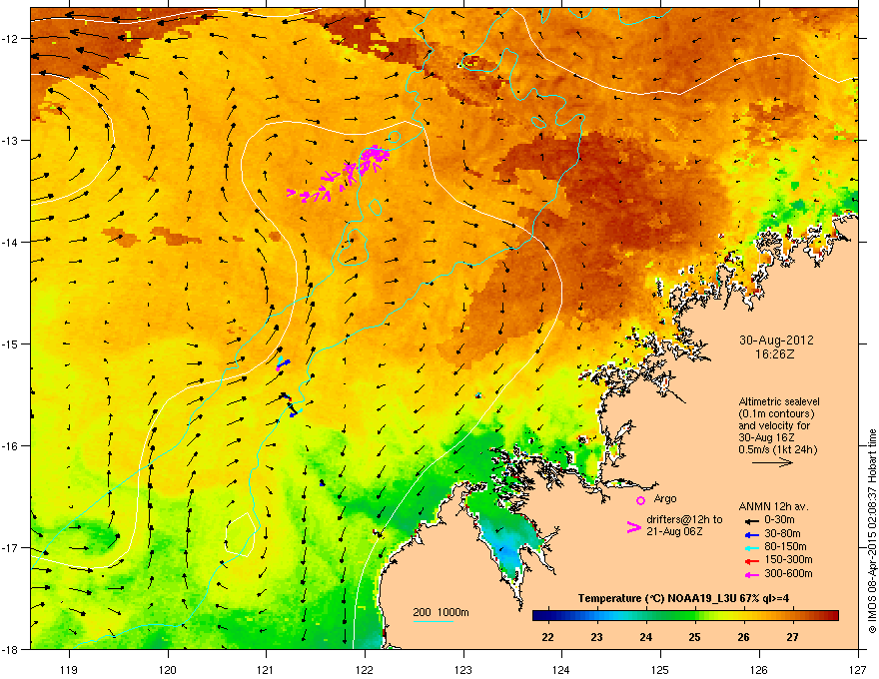The height and width of the screenshot is (679, 879).
Task: Select the date label '30-Aug-2012'
Action: click(x=776, y=340)
